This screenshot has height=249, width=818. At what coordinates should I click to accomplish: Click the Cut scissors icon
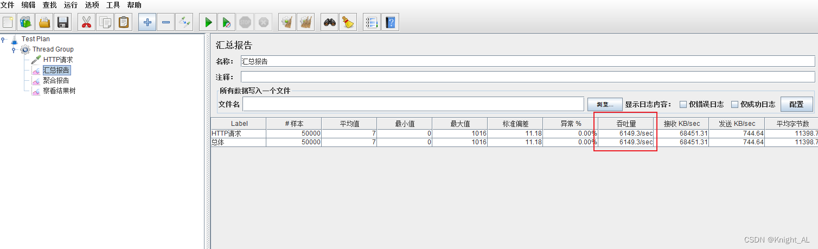click(86, 22)
